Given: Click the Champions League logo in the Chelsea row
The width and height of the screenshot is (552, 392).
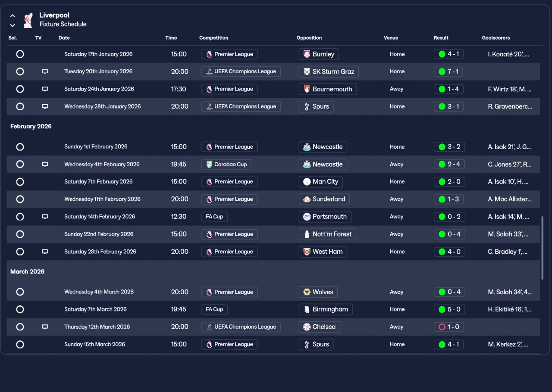Looking at the screenshot, I should [209, 327].
